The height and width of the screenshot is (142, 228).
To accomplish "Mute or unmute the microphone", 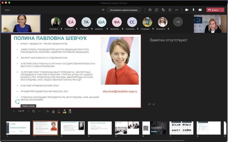I will click(x=194, y=10).
